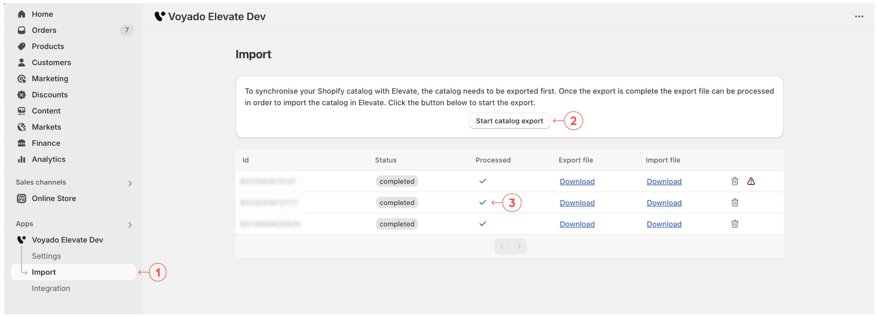Download export file from the first row
This screenshot has width=877, height=318.
[577, 182]
